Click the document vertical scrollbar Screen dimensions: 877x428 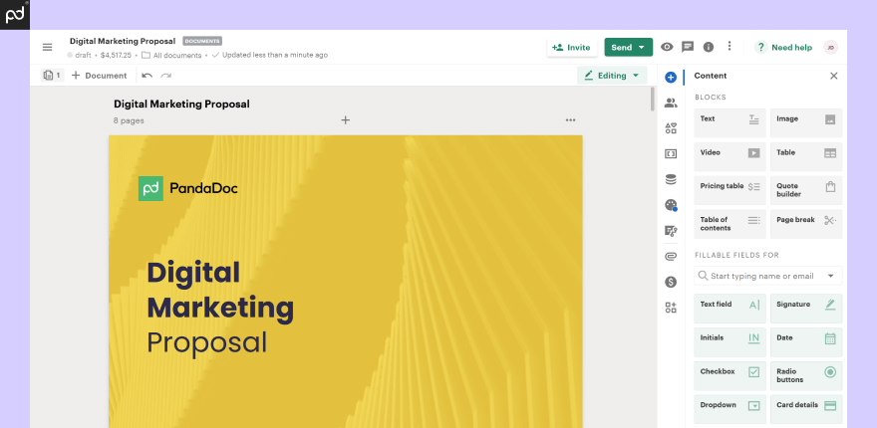click(652, 99)
